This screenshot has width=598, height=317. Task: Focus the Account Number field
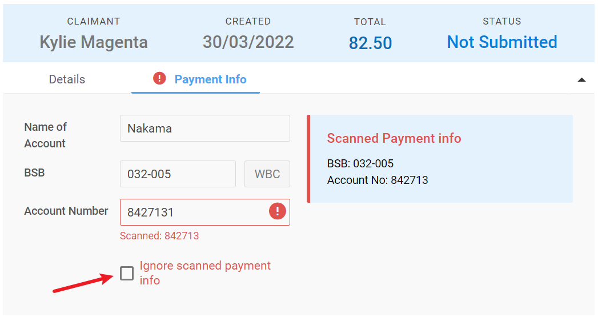point(191,212)
